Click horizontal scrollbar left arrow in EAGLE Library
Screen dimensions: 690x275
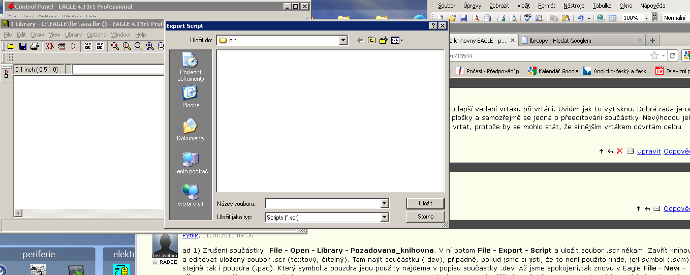[x=18, y=213]
